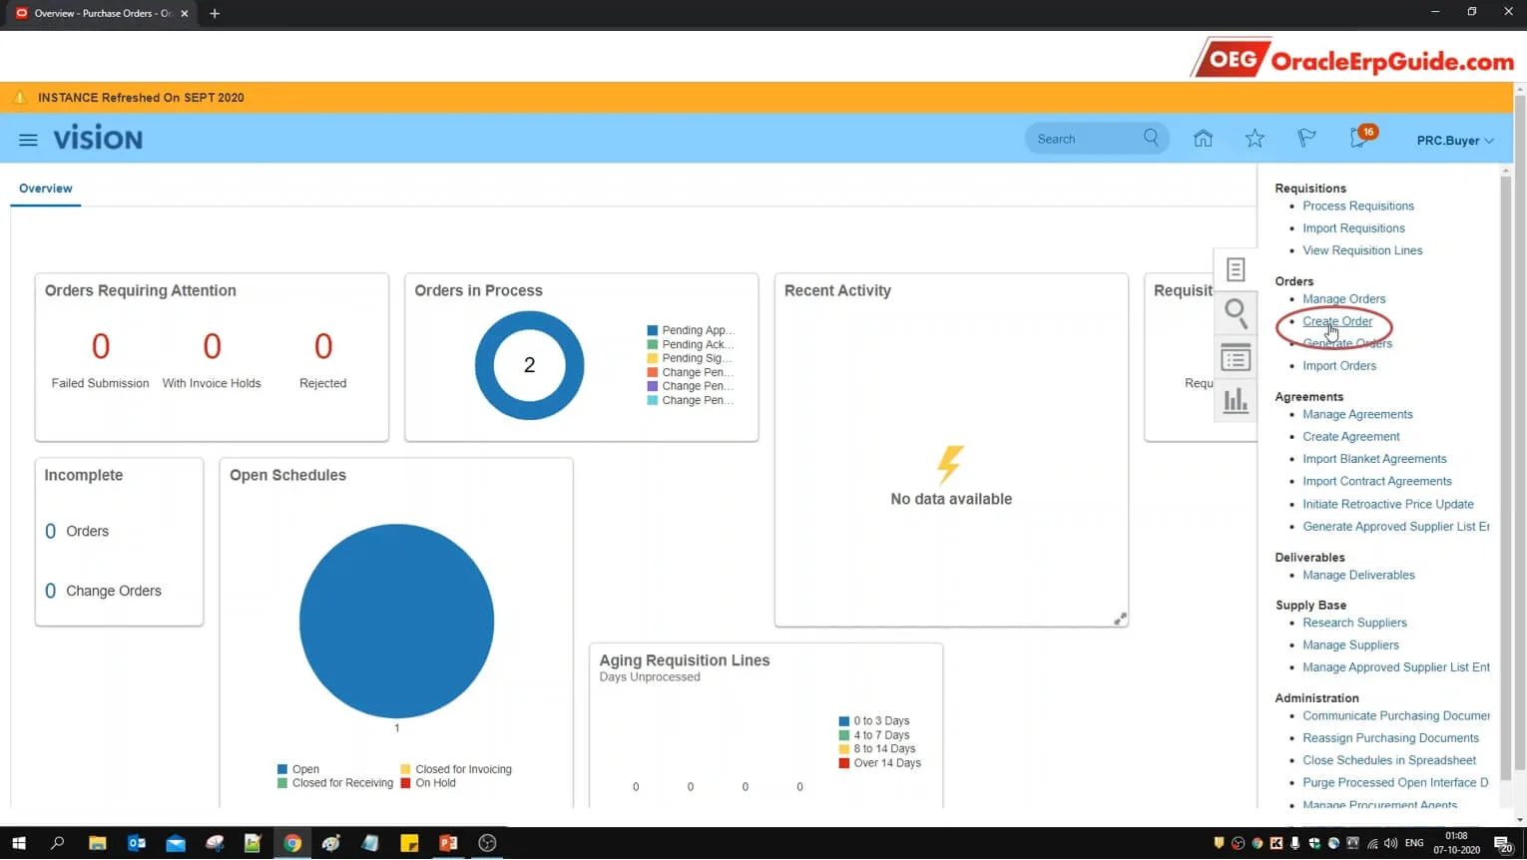Click the magnifier icon in the search box
This screenshot has width=1527, height=860.
pyautogui.click(x=1151, y=138)
